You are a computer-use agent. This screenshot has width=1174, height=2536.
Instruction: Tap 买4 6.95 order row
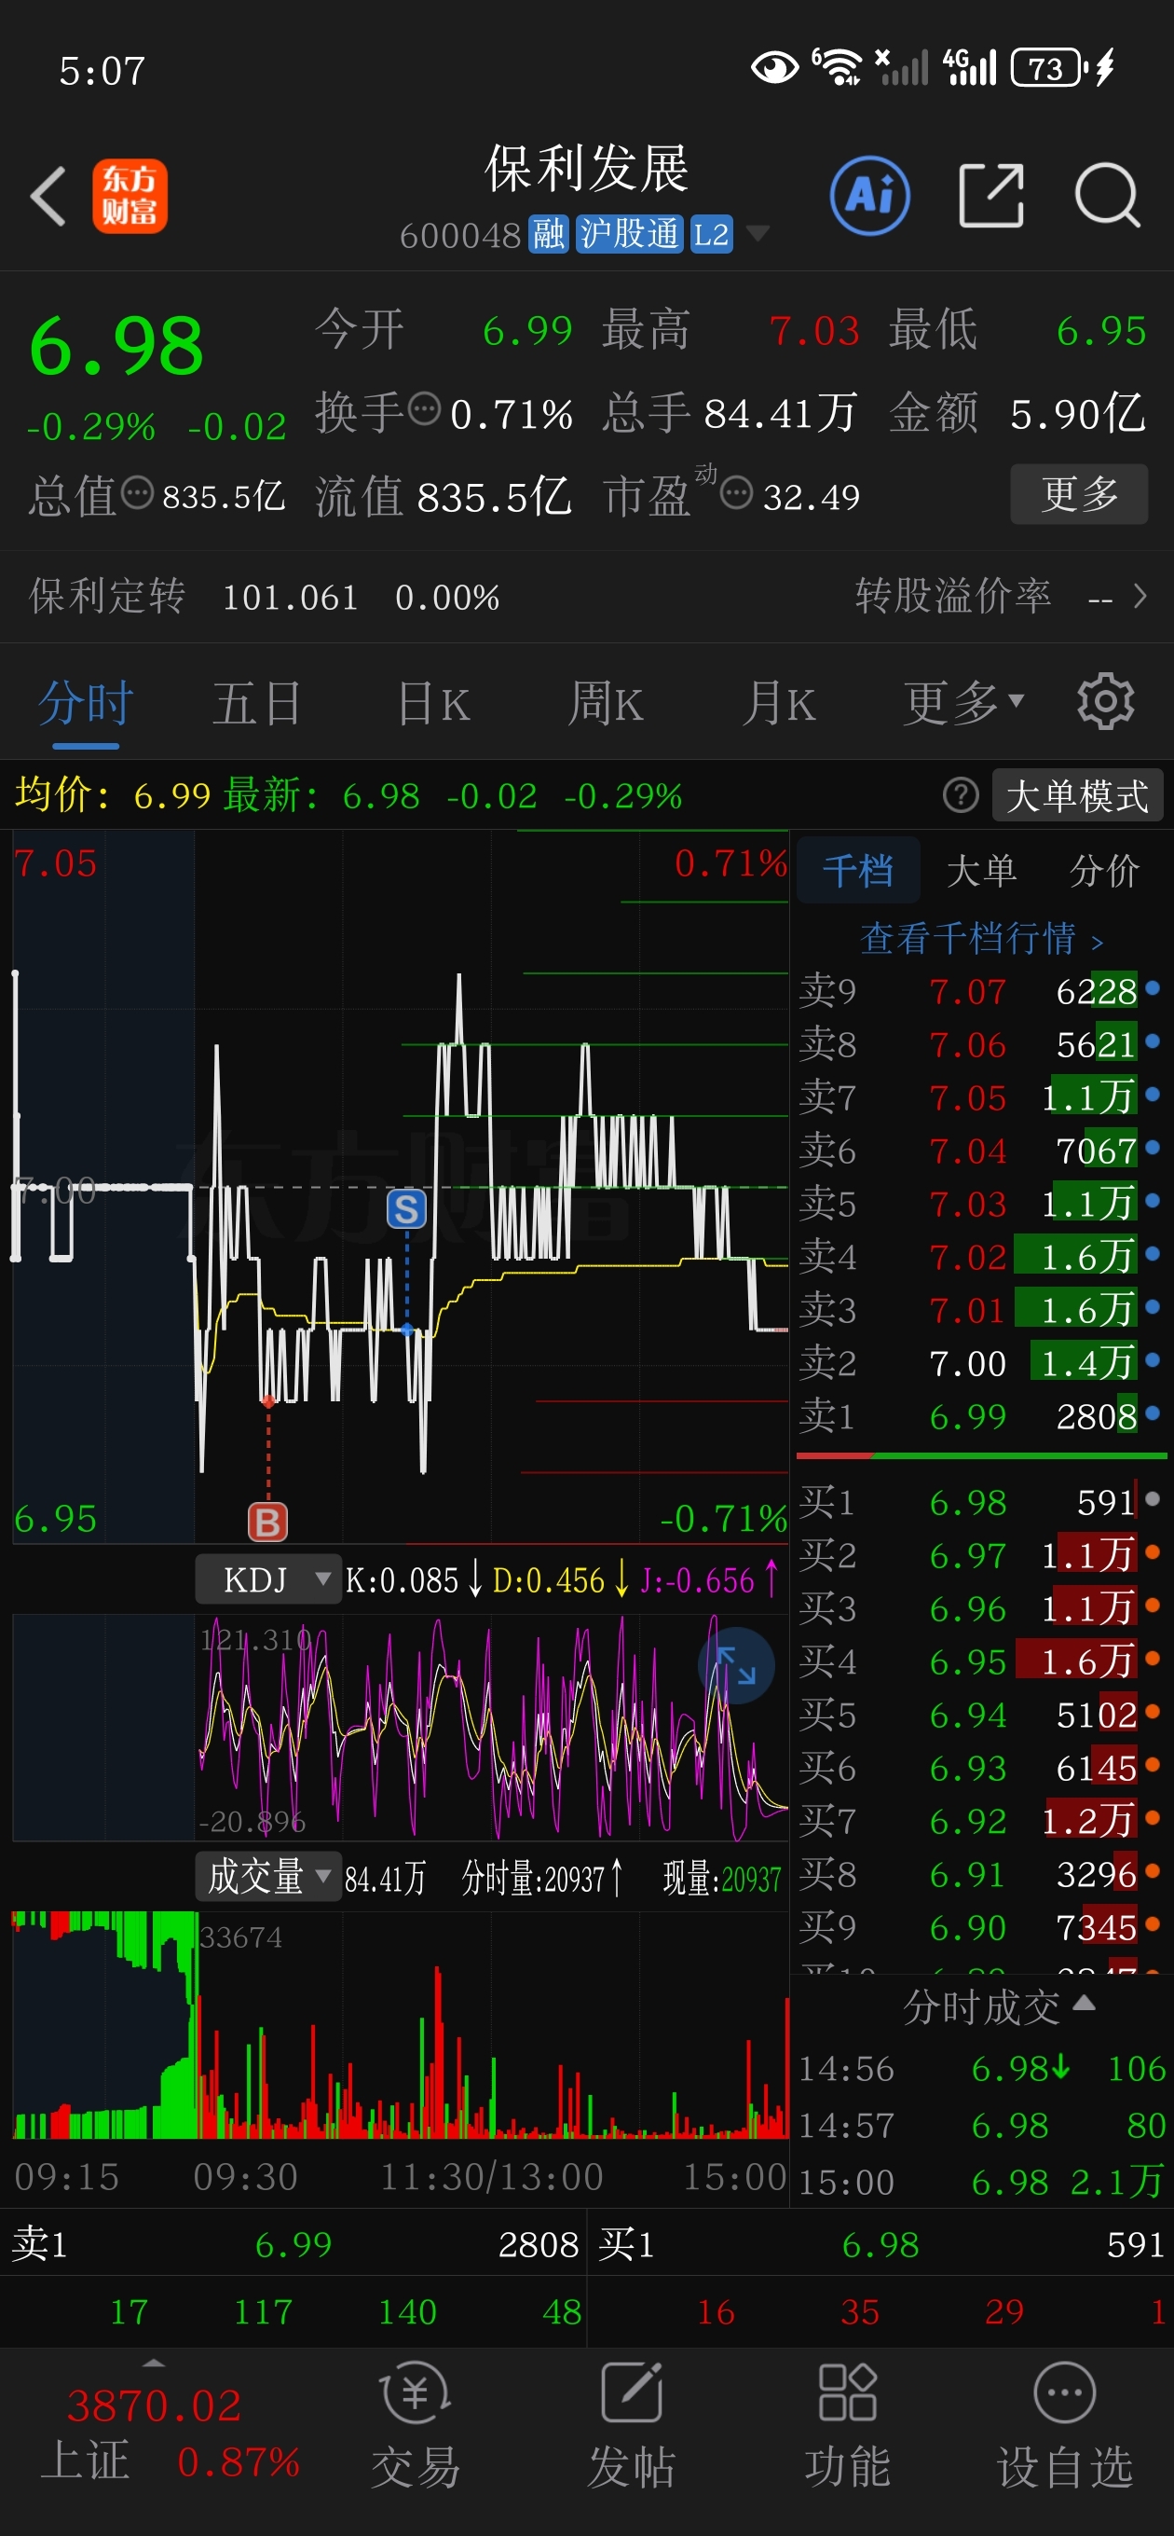coord(981,1661)
